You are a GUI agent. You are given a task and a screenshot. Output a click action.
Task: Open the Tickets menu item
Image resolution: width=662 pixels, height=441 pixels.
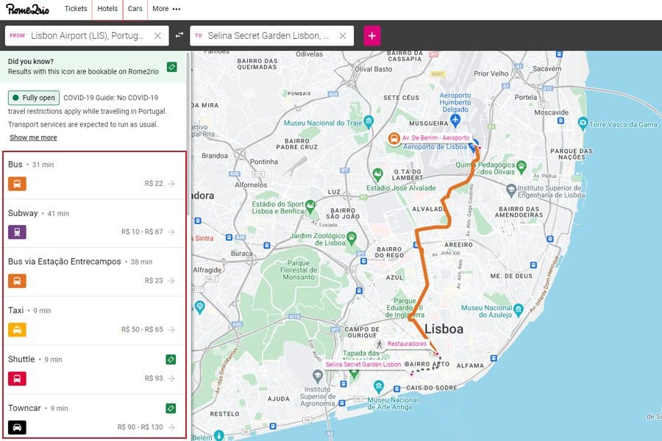pyautogui.click(x=76, y=8)
